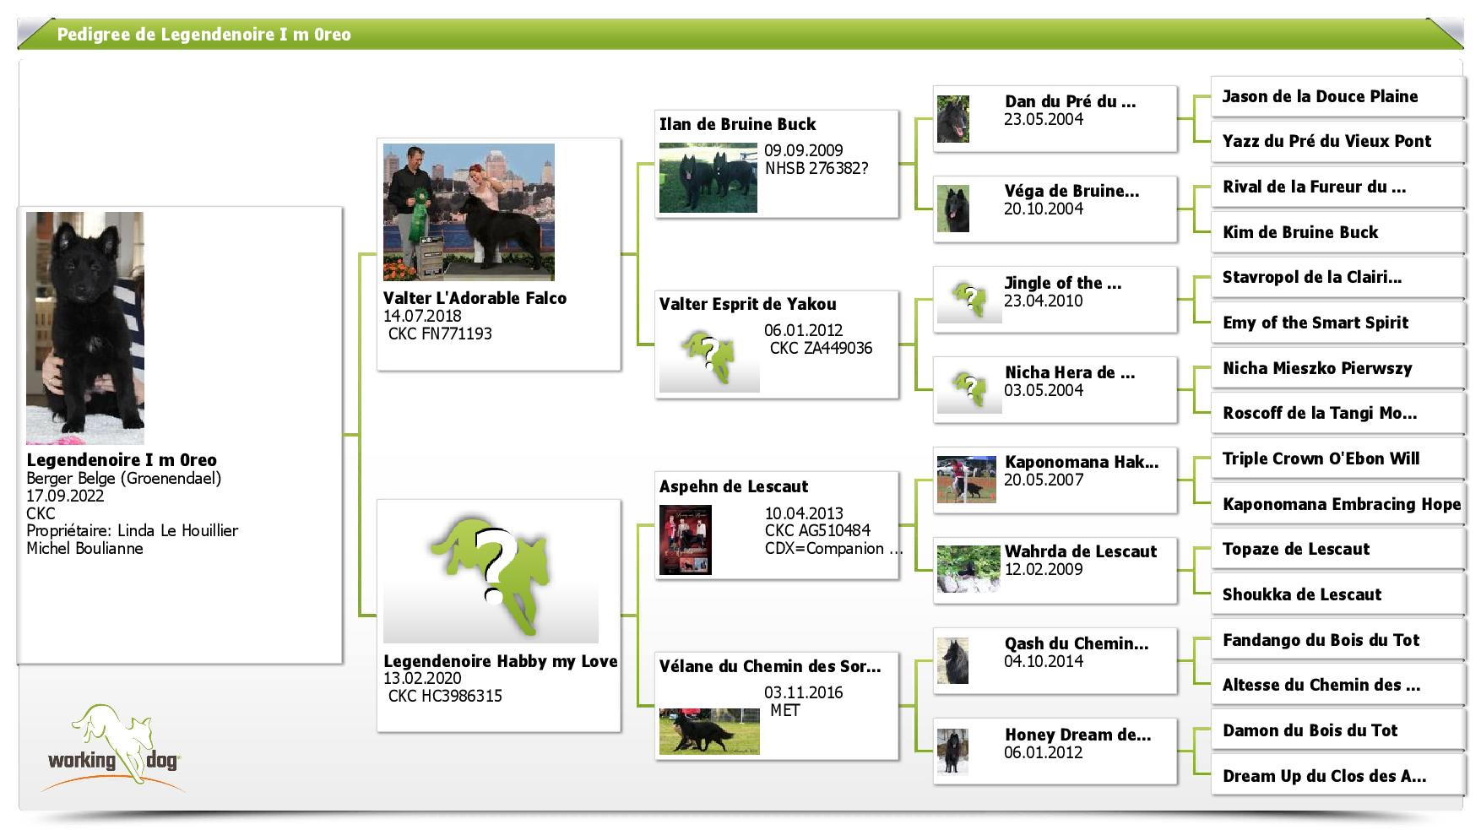Open Qash du Chemin... name link

click(x=1077, y=643)
